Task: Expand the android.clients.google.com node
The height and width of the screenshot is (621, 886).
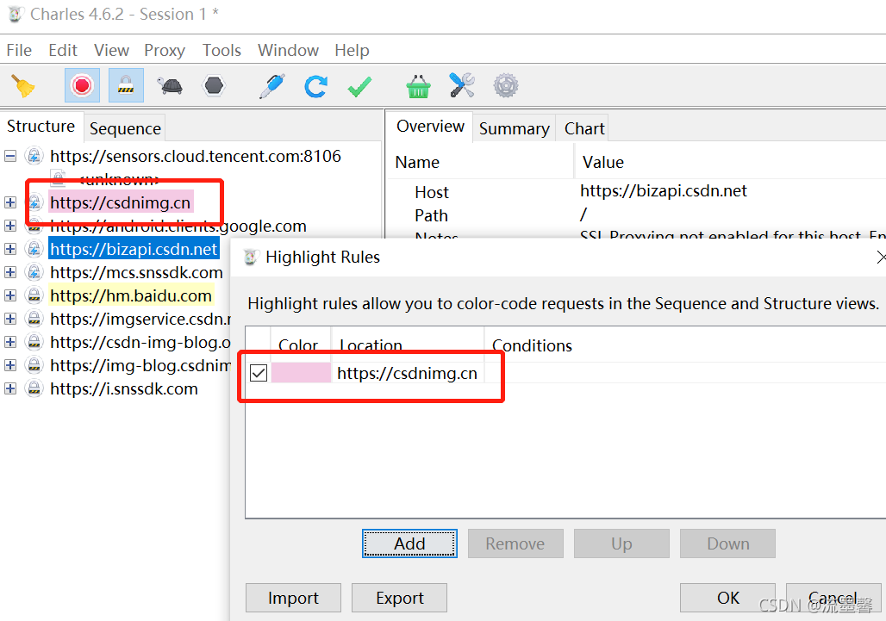Action: tap(10, 226)
